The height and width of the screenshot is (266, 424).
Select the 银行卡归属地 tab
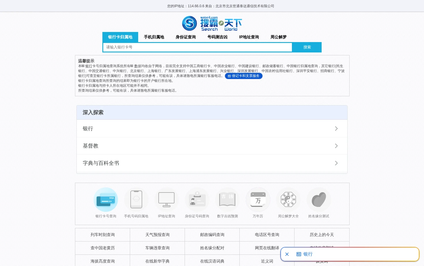(x=120, y=37)
